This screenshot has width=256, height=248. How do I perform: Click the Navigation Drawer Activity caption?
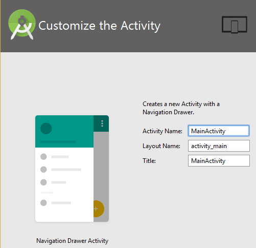coord(72,241)
